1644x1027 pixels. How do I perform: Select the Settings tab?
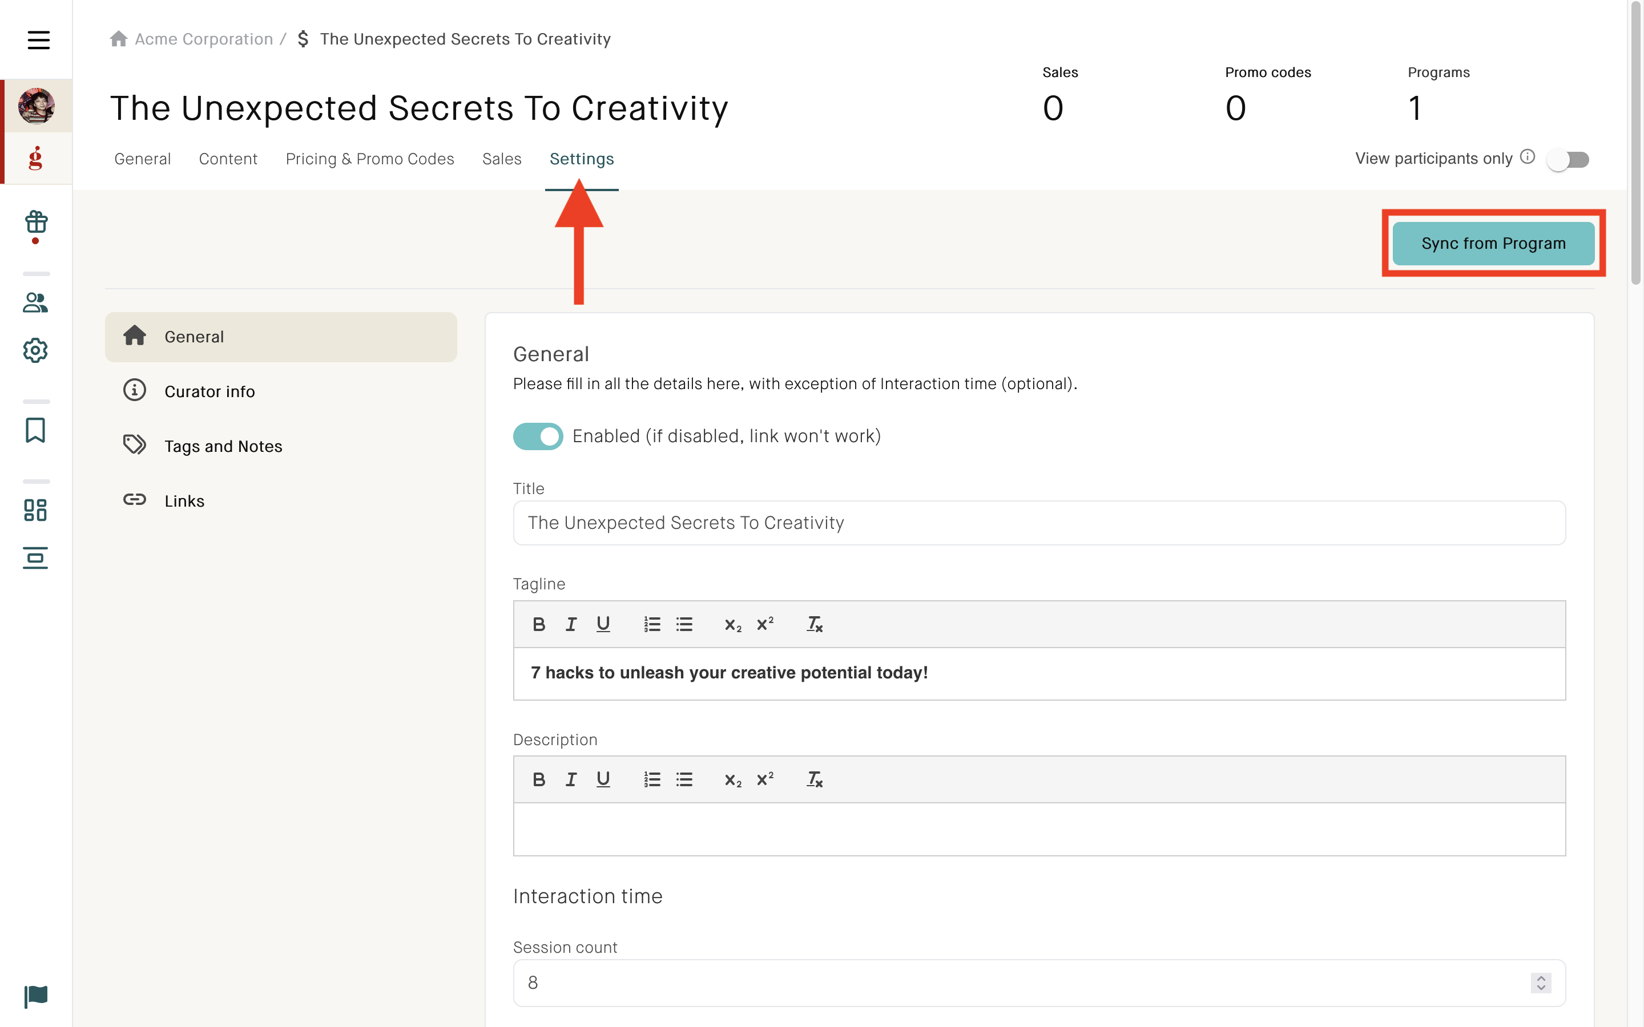coord(582,159)
